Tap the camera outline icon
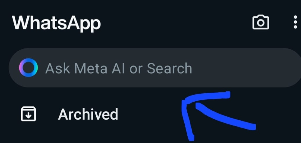This screenshot has width=301, height=143. click(261, 22)
